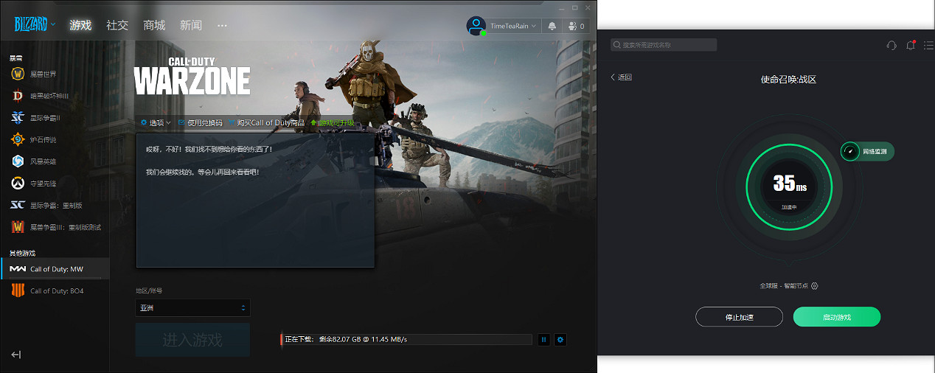Viewport: 935px width, 373px height.
Task: Switch to the 社交 tab
Action: 117,25
